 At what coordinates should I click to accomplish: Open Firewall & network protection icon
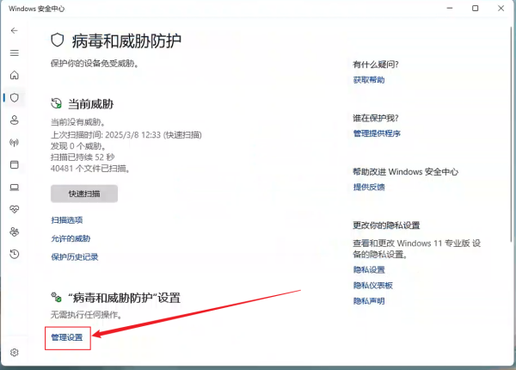pyautogui.click(x=14, y=143)
